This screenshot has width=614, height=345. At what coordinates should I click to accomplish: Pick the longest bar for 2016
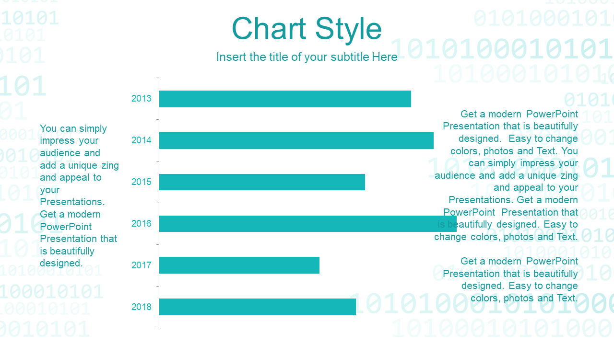(x=308, y=224)
